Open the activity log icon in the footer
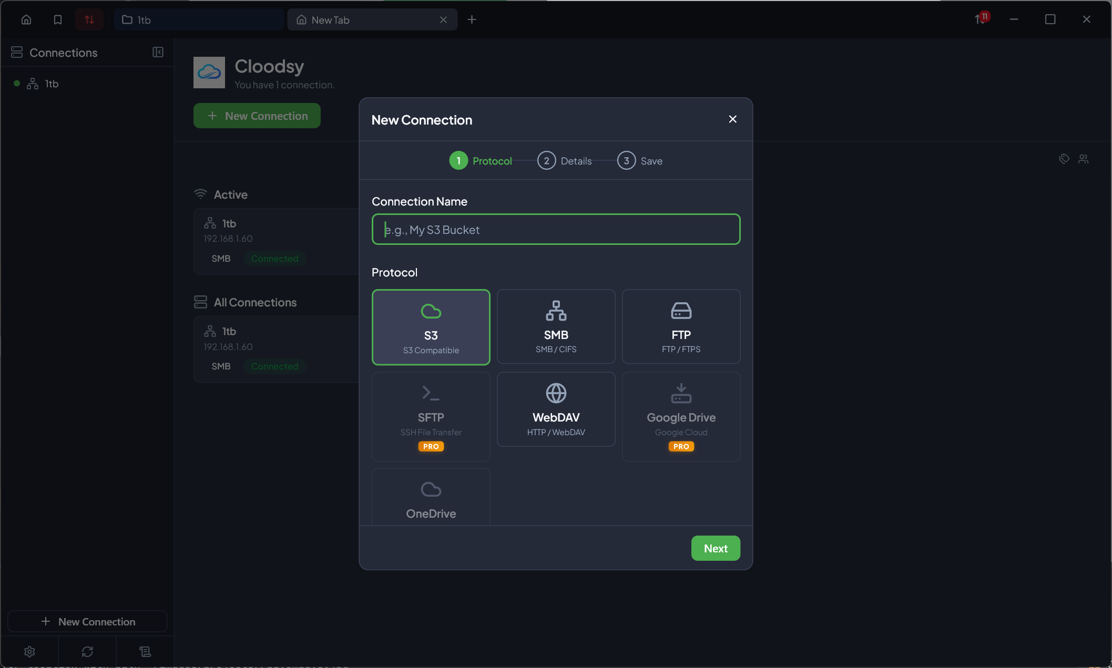 145,651
